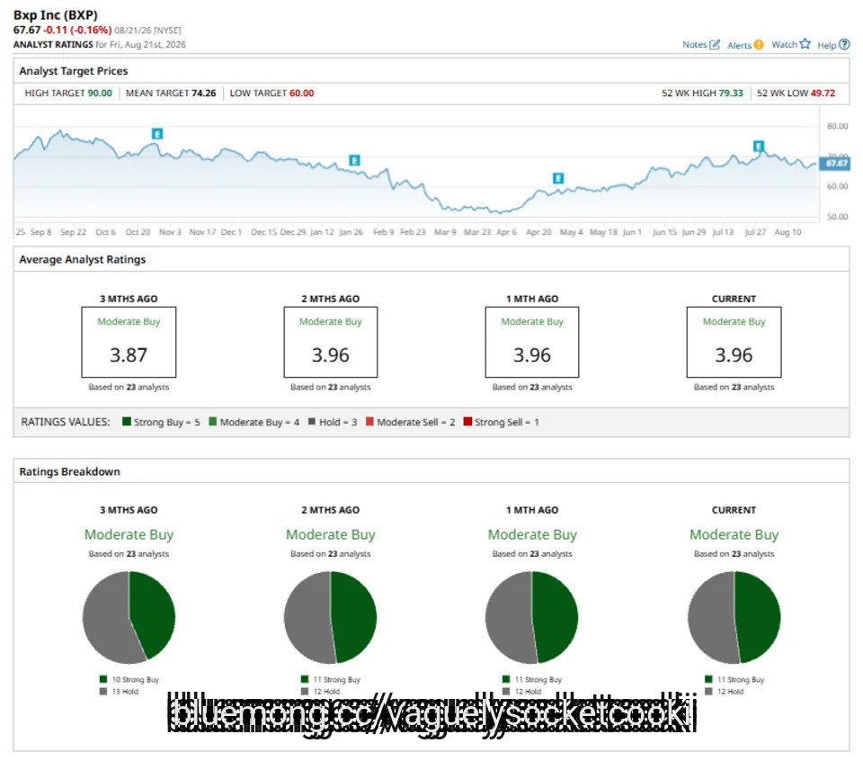The height and width of the screenshot is (770, 863).
Task: Select the CURRENT average rating box
Action: (734, 342)
